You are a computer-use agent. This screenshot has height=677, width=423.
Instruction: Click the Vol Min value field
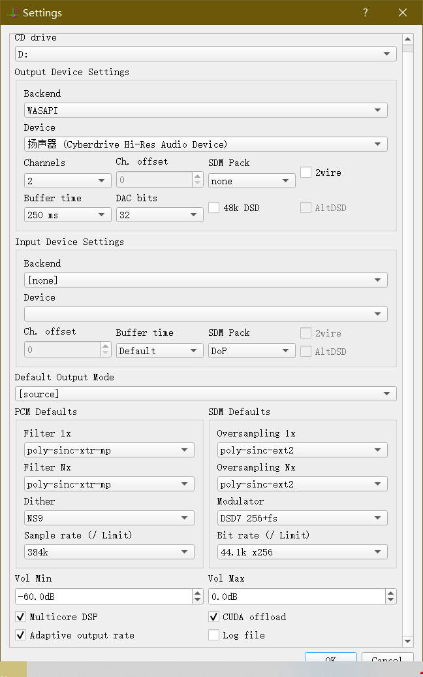click(103, 597)
